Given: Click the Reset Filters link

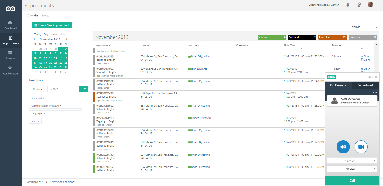Looking at the screenshot, I should (x=36, y=80).
